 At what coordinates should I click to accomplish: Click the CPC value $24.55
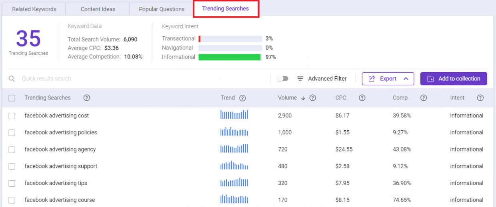click(x=344, y=149)
